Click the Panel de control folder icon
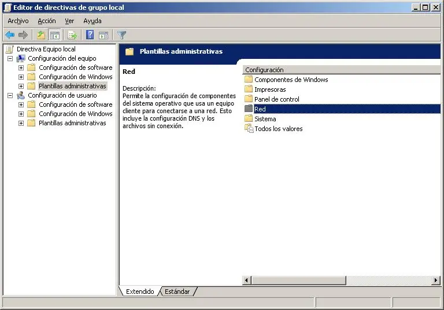 click(x=249, y=99)
